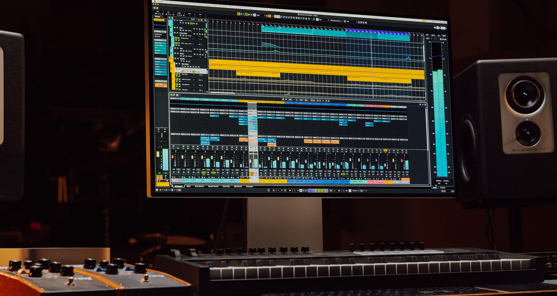
Task: Expand the Sends inspector section
Action: (161, 81)
